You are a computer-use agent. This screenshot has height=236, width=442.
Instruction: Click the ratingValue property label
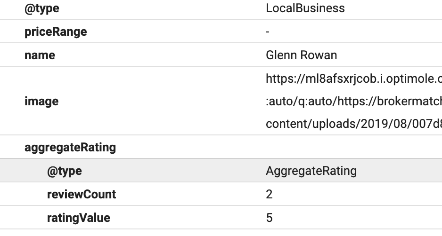78,218
